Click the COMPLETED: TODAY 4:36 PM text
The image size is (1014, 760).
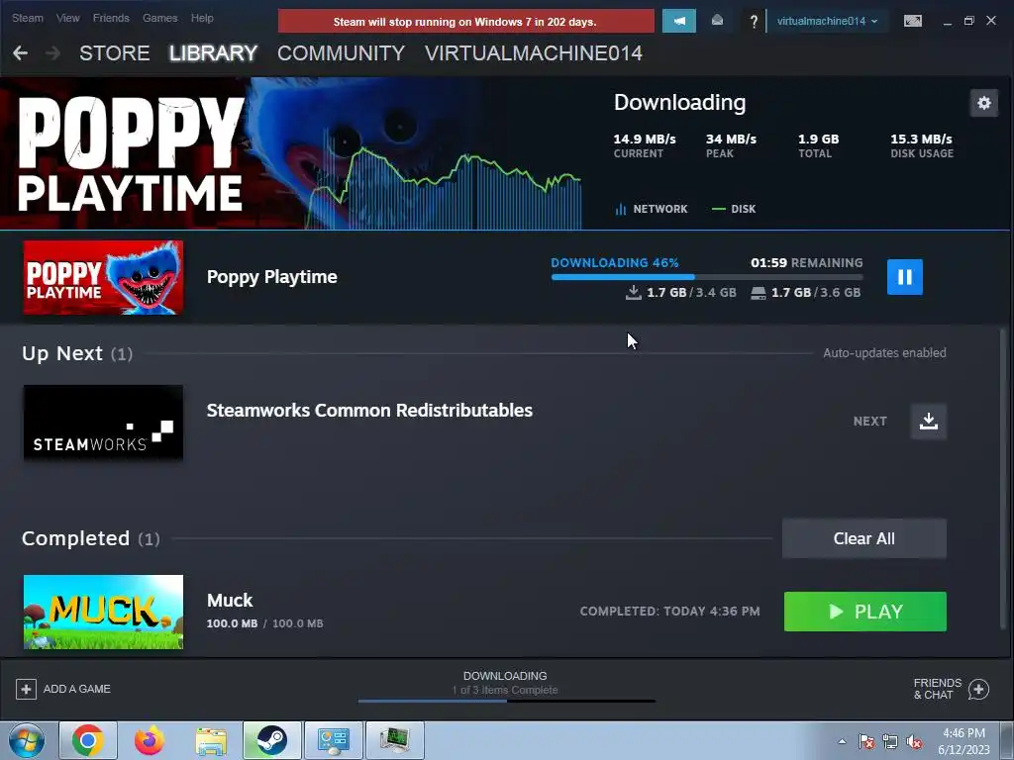[669, 612]
